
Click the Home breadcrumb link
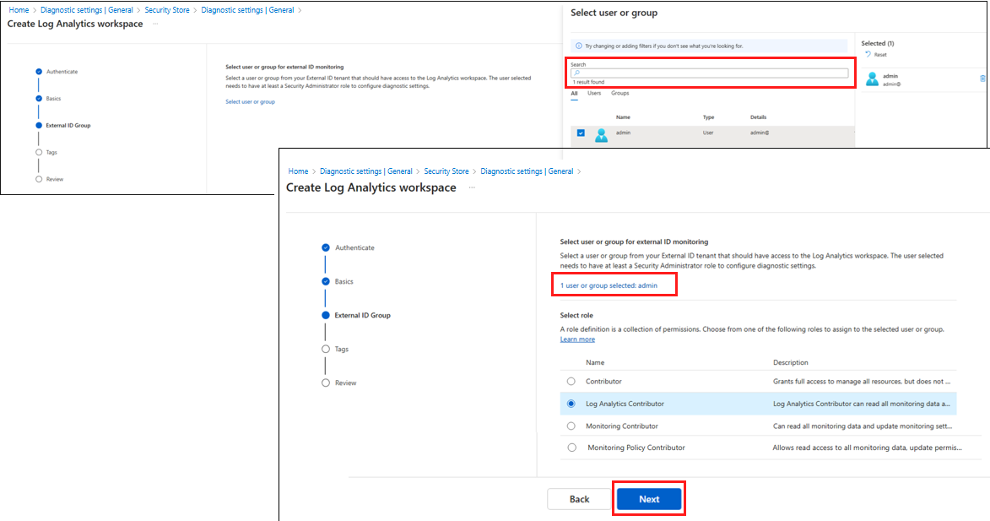298,171
